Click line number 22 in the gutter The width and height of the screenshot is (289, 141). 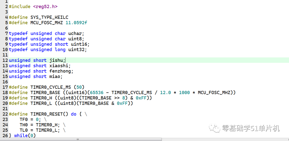6,114
